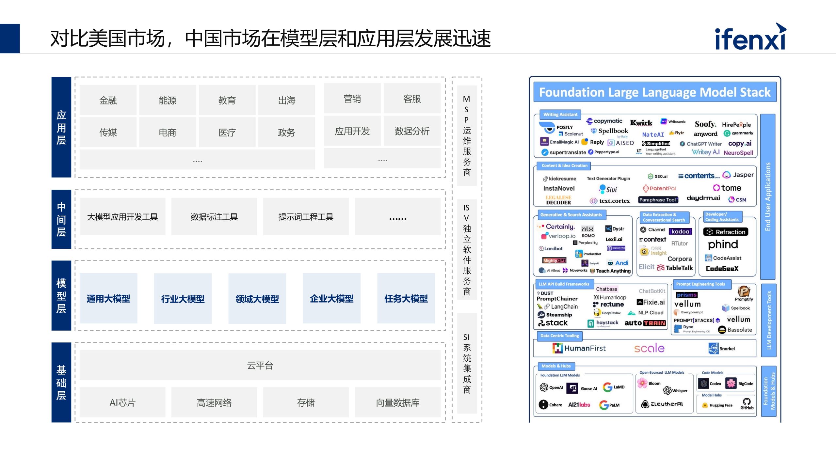Select the 提示词工程工具 box
Screen dimensions: 836x470
(x=306, y=217)
